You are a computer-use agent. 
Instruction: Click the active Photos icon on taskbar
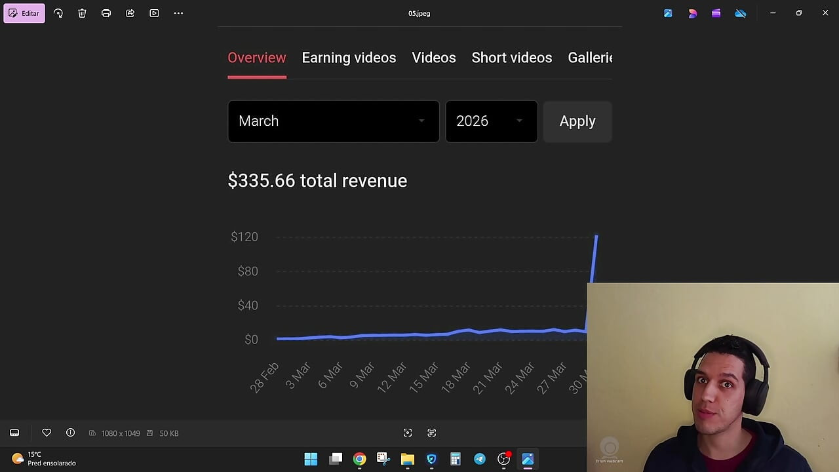click(x=528, y=459)
